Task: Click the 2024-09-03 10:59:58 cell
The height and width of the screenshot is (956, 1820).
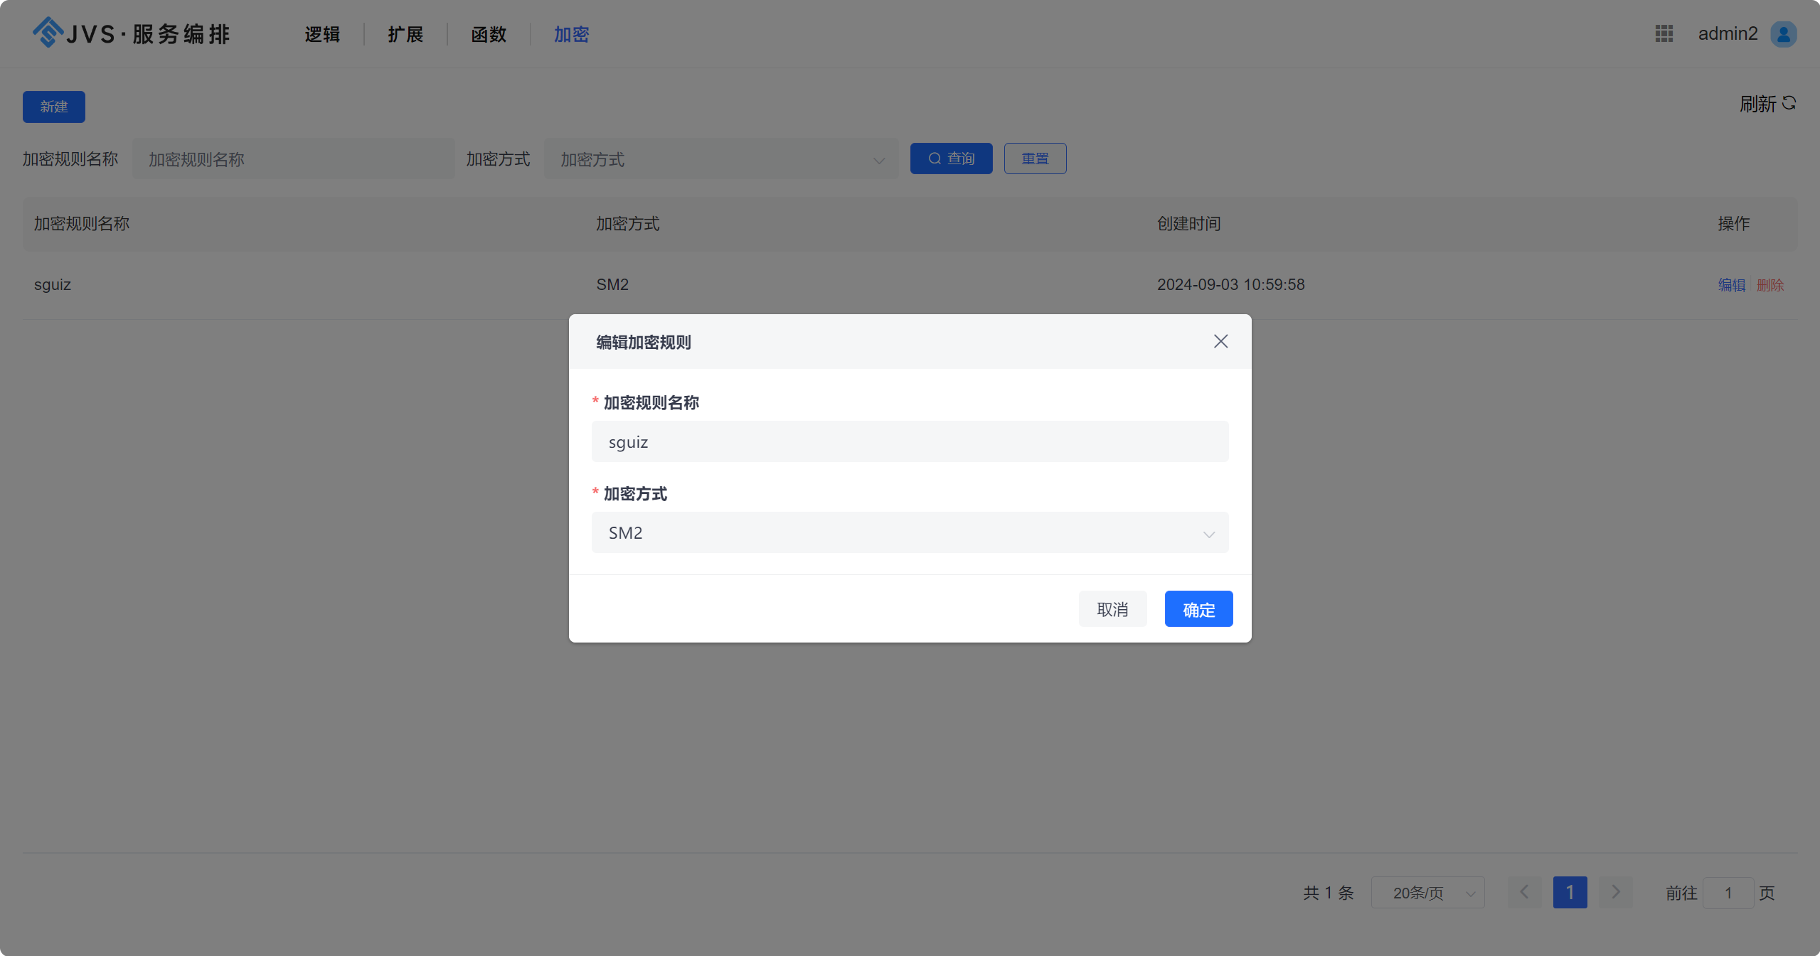Action: [x=1230, y=284]
